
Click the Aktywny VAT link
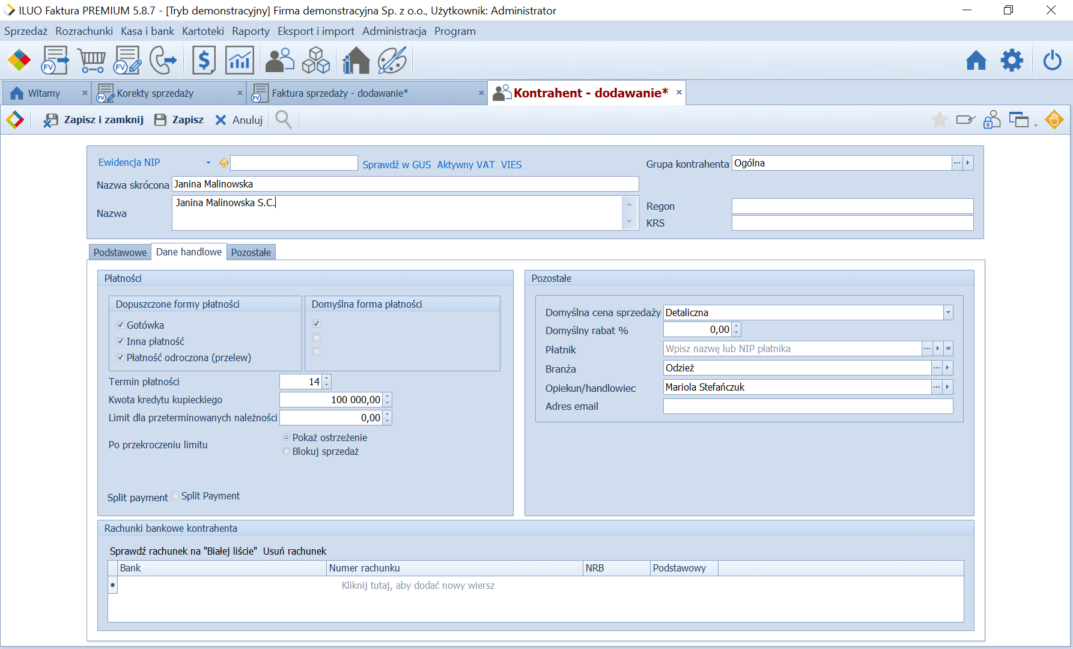coord(466,165)
